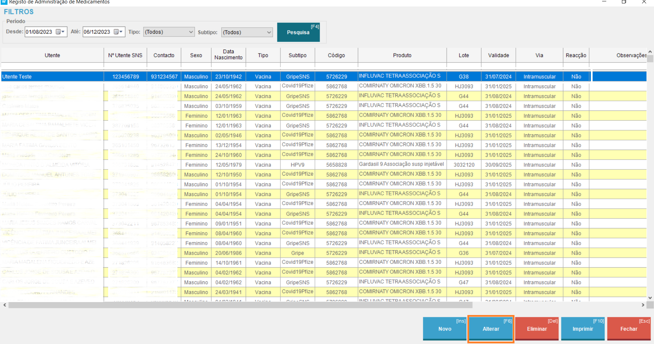Click the Validade column header

498,55
